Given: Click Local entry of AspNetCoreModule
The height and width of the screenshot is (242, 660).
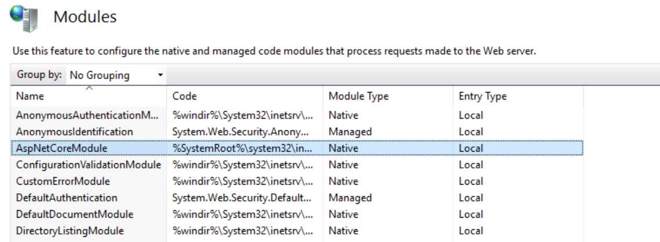Looking at the screenshot, I should (471, 148).
